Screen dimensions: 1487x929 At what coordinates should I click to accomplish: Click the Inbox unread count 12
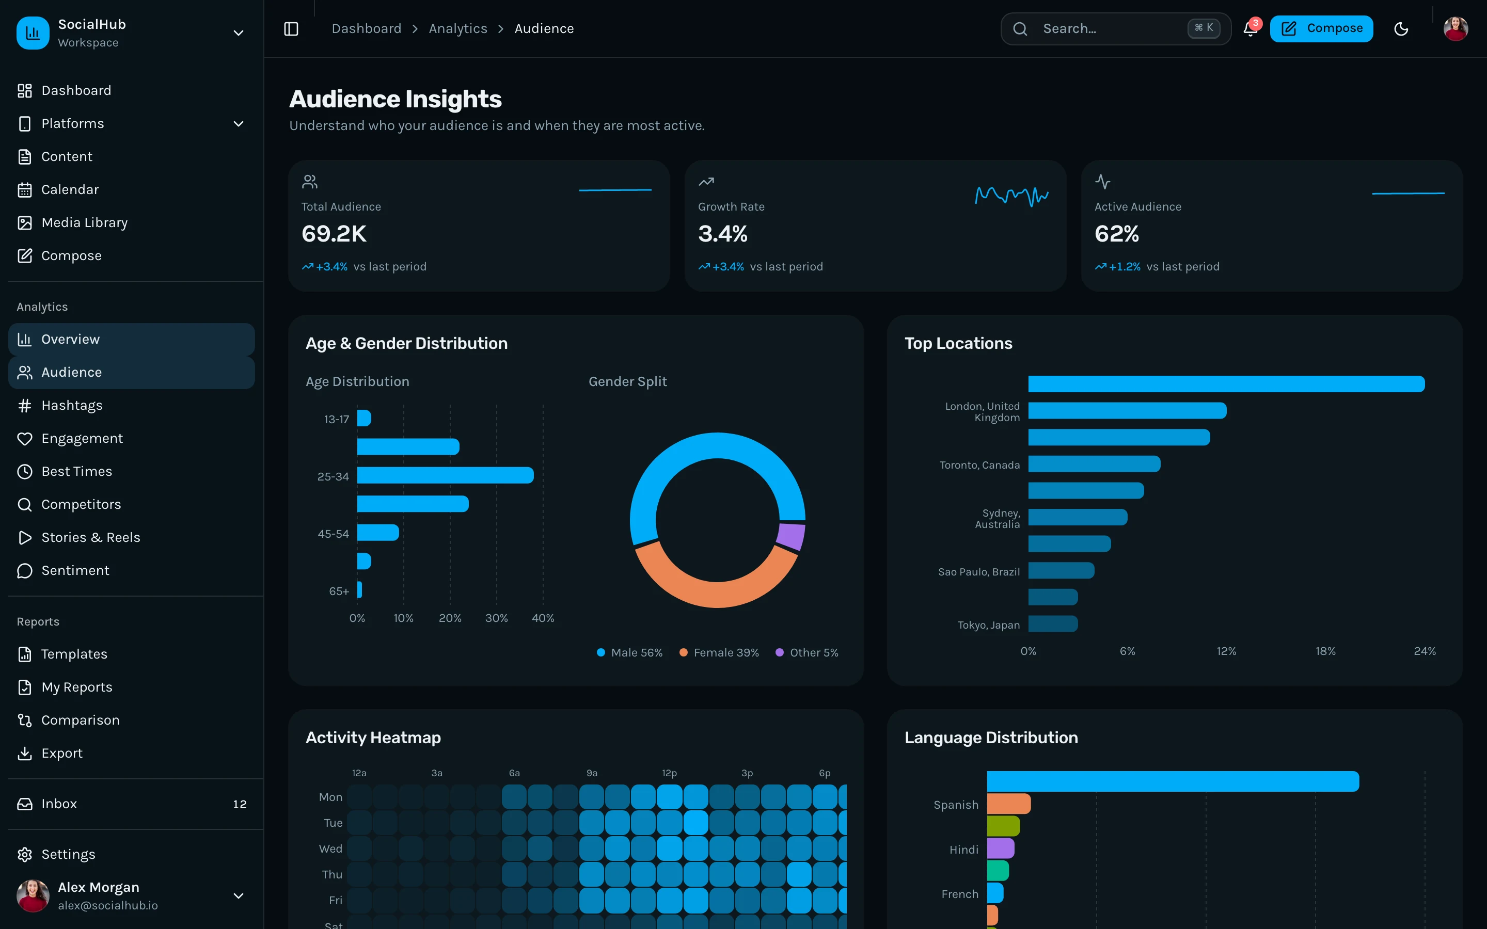240,804
